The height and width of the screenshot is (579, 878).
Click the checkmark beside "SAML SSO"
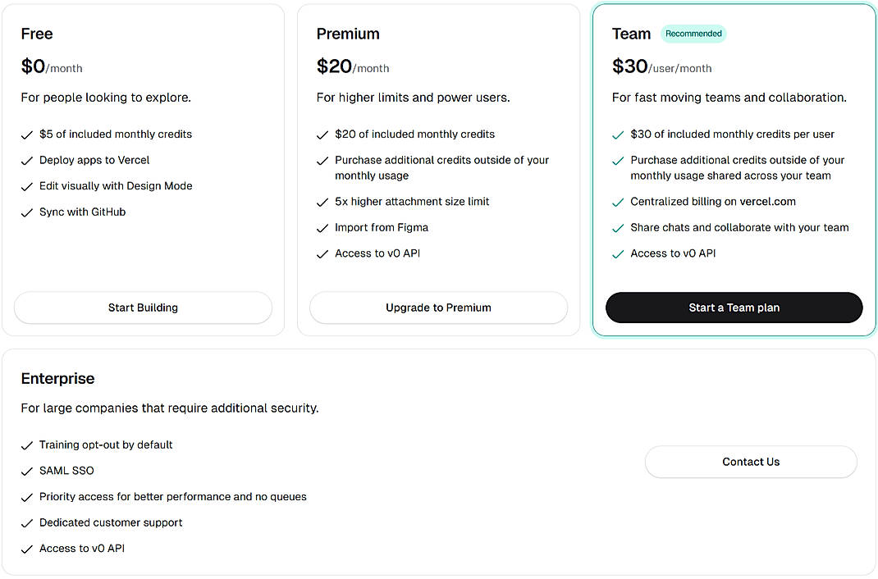(27, 471)
